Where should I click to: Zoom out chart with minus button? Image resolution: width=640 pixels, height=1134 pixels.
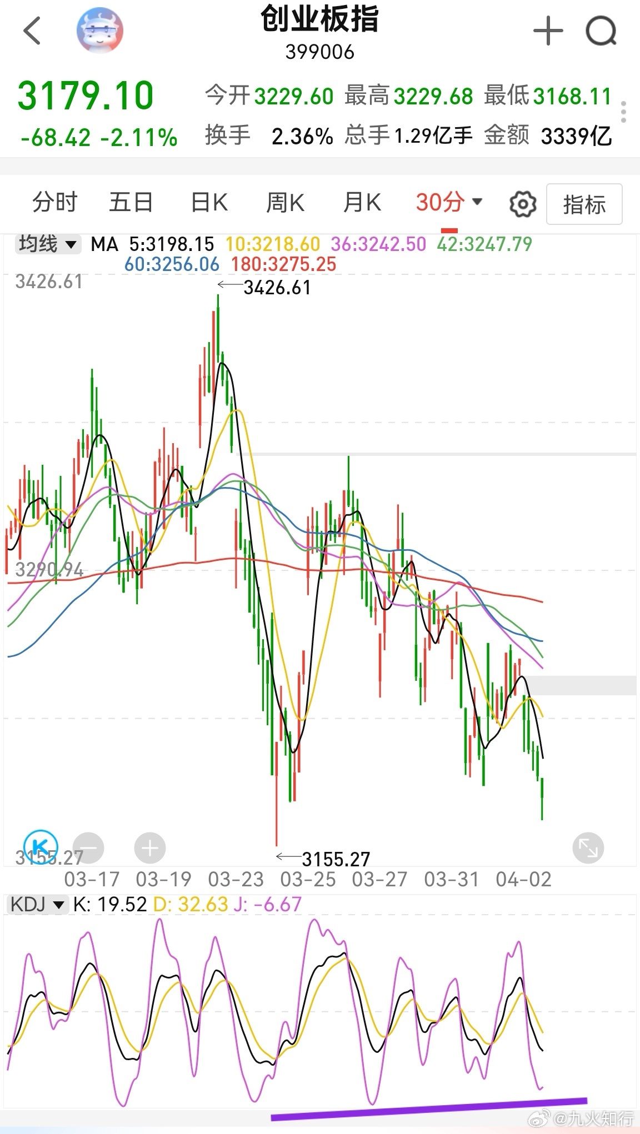point(88,848)
